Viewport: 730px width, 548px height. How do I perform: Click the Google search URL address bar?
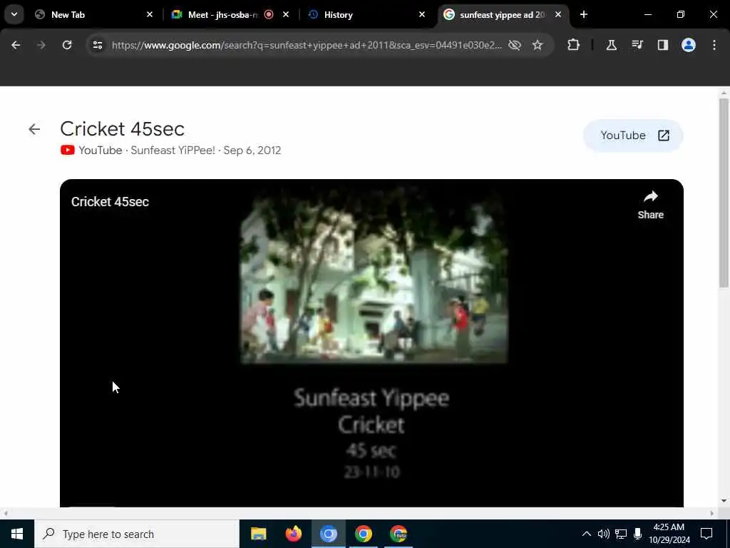[307, 45]
